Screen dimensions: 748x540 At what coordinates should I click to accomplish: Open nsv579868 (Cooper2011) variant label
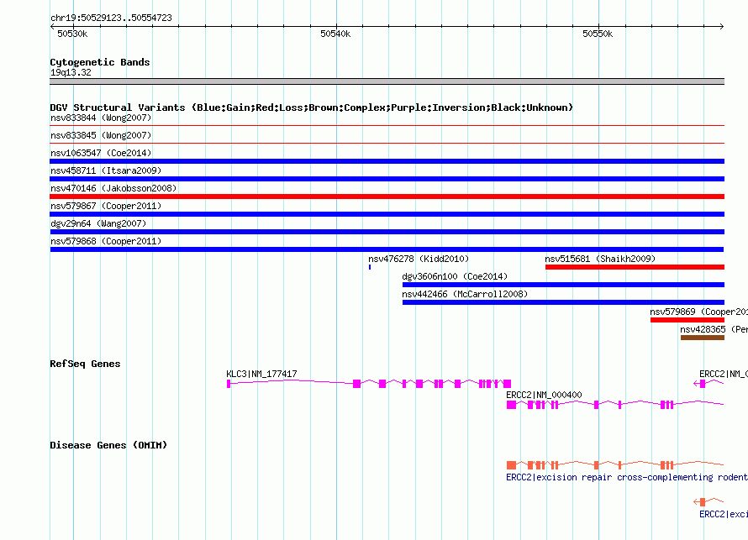[106, 241]
